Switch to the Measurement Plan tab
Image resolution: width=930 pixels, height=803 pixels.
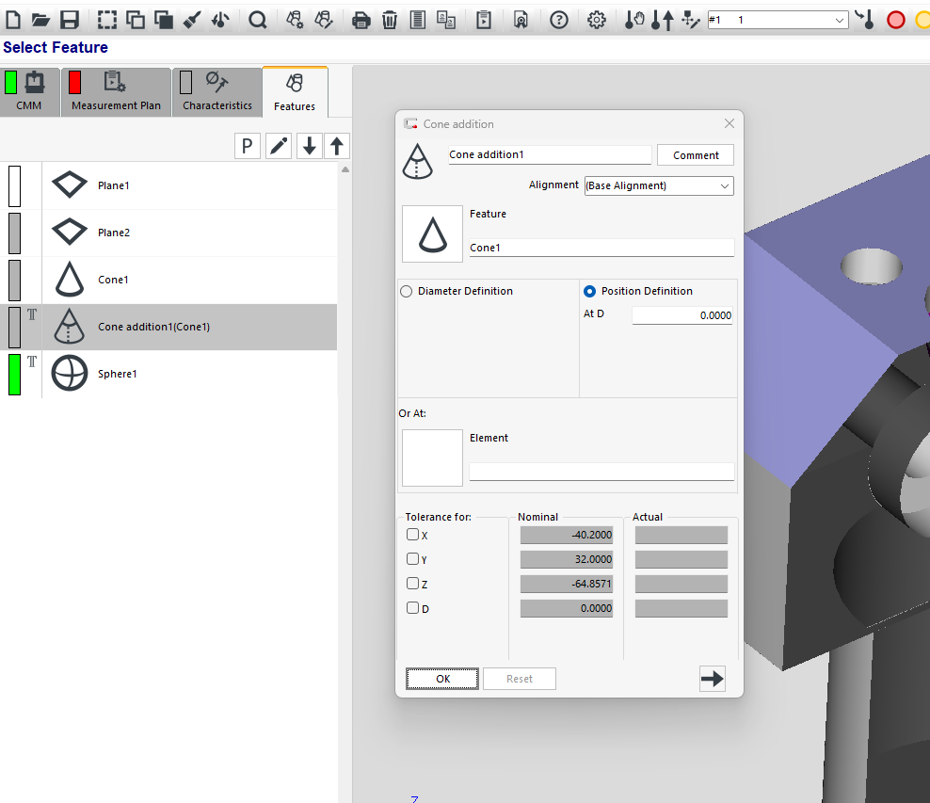point(116,93)
